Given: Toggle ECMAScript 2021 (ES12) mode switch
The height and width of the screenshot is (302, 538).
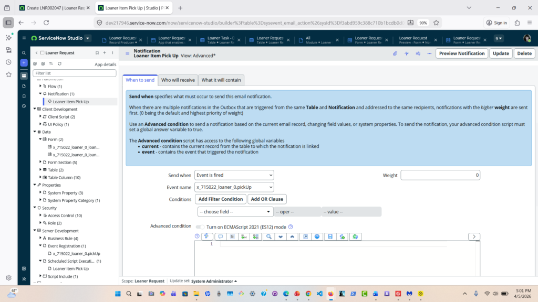Looking at the screenshot, I should 200,226.
